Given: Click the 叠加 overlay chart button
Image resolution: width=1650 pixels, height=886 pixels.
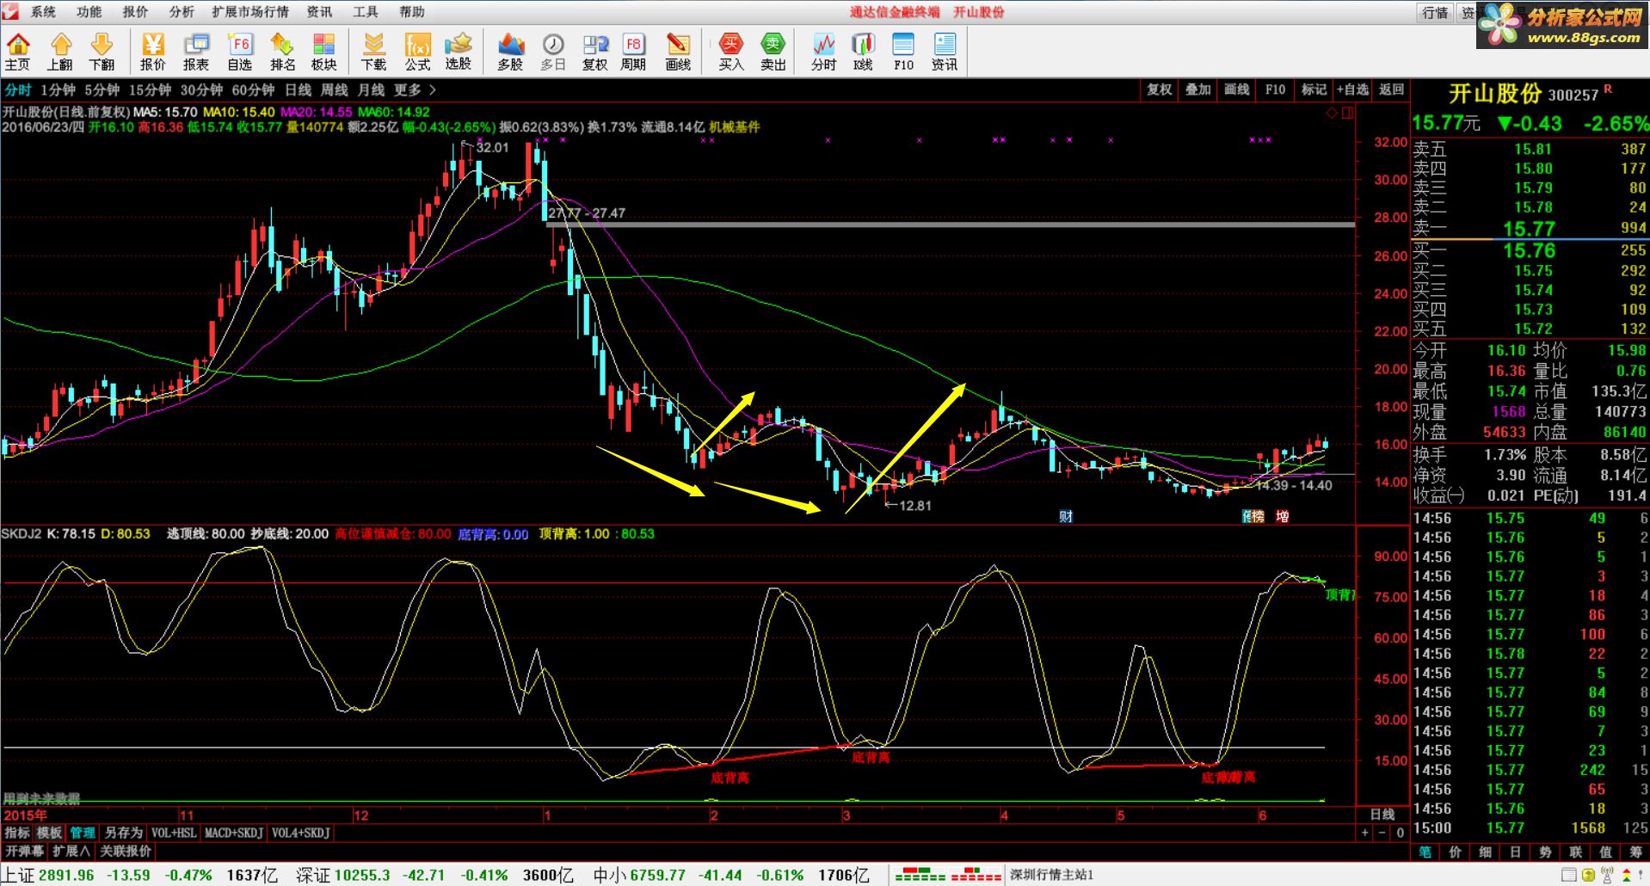Looking at the screenshot, I should pos(1198,89).
